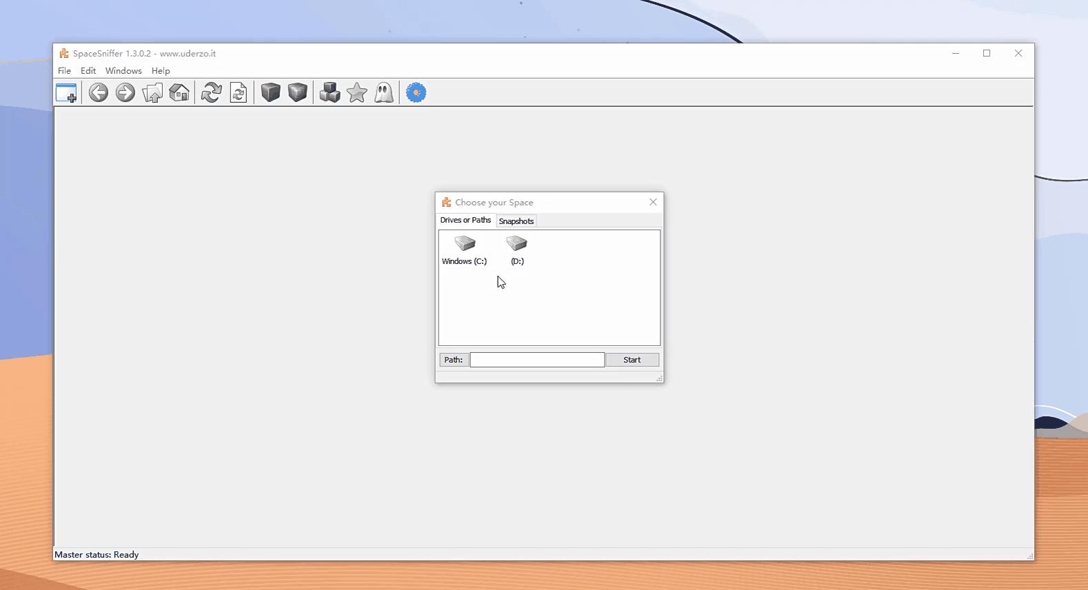Viewport: 1088px width, 590px height.
Task: Click the right single-cube detail icon
Action: pos(298,92)
